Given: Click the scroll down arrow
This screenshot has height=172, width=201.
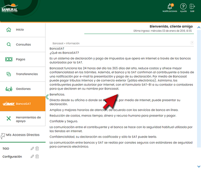Looking at the screenshot, I should (x=199, y=167).
